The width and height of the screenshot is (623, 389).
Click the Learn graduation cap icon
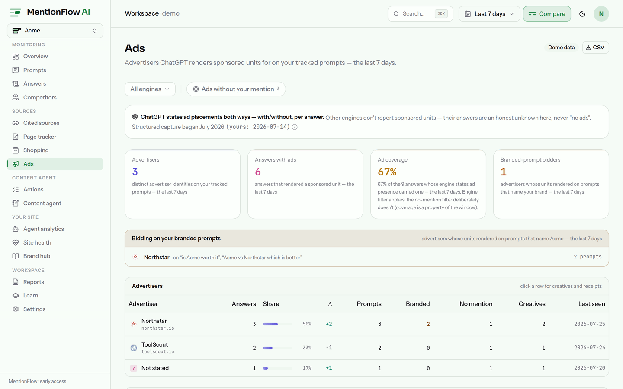pos(16,296)
